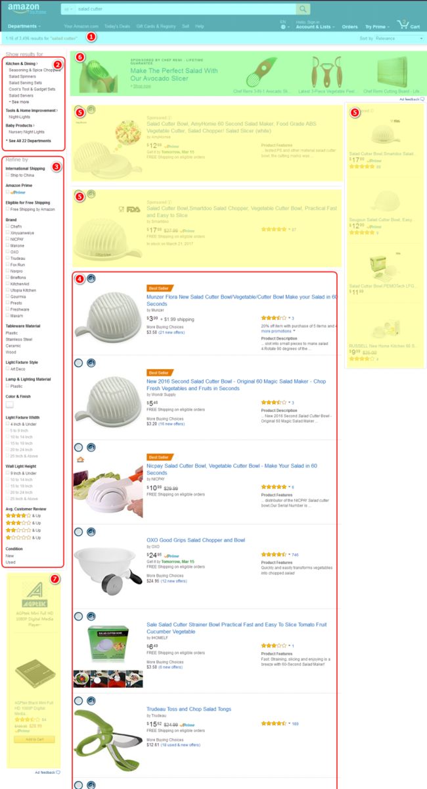
Task: Click the search magnifier button
Action: coord(302,9)
